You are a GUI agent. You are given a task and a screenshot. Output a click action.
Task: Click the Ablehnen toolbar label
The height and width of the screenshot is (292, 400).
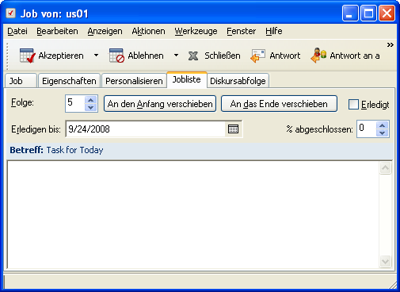(146, 56)
